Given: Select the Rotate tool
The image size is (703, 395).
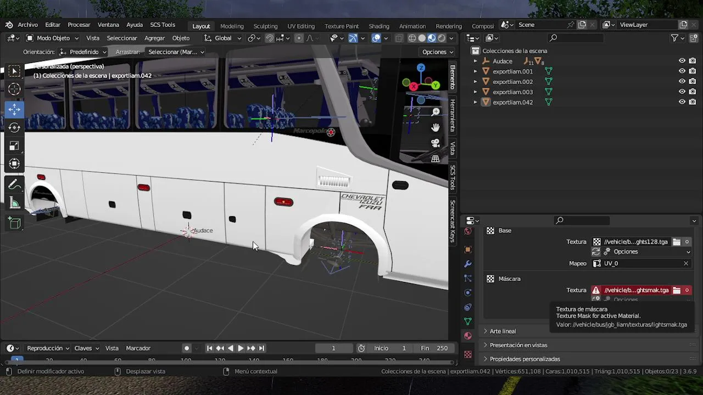Looking at the screenshot, I should point(14,127).
